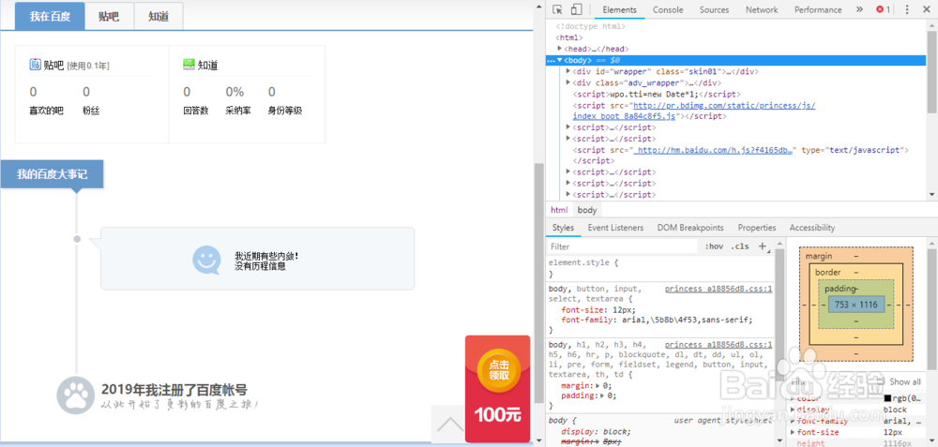Click the orange 点击领取 coin badge
The width and height of the screenshot is (938, 447).
(498, 370)
